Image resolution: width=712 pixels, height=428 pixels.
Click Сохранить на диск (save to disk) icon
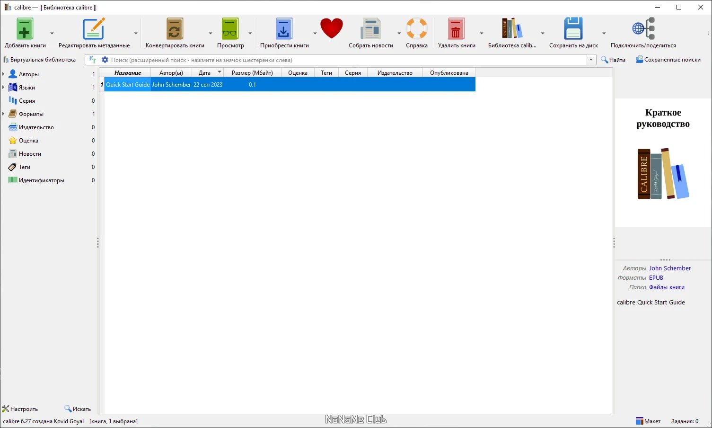click(x=573, y=28)
